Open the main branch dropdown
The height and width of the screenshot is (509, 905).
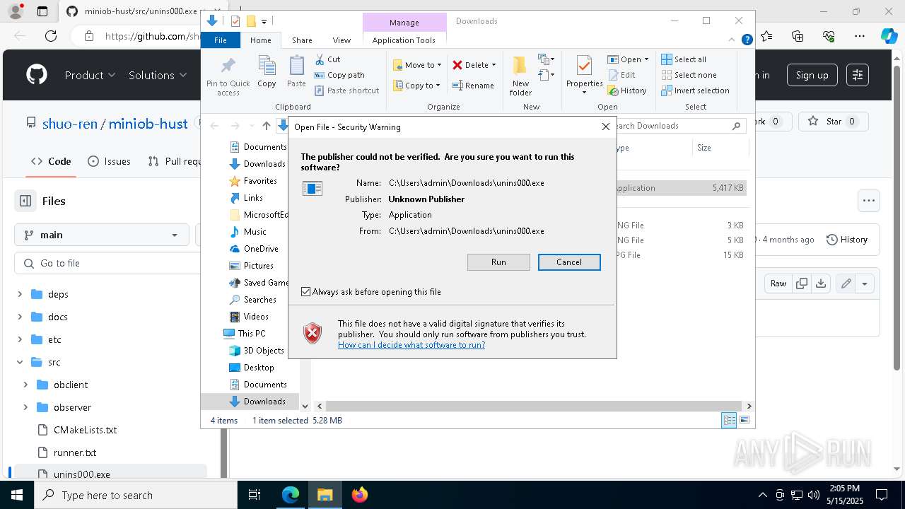[x=101, y=235]
